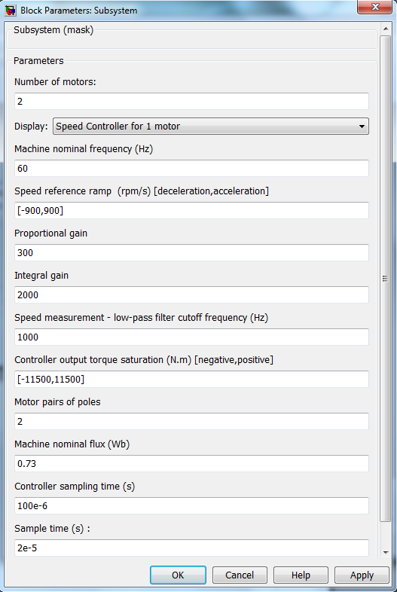397x592 pixels.
Task: Open the Display dropdown menu
Action: click(211, 126)
